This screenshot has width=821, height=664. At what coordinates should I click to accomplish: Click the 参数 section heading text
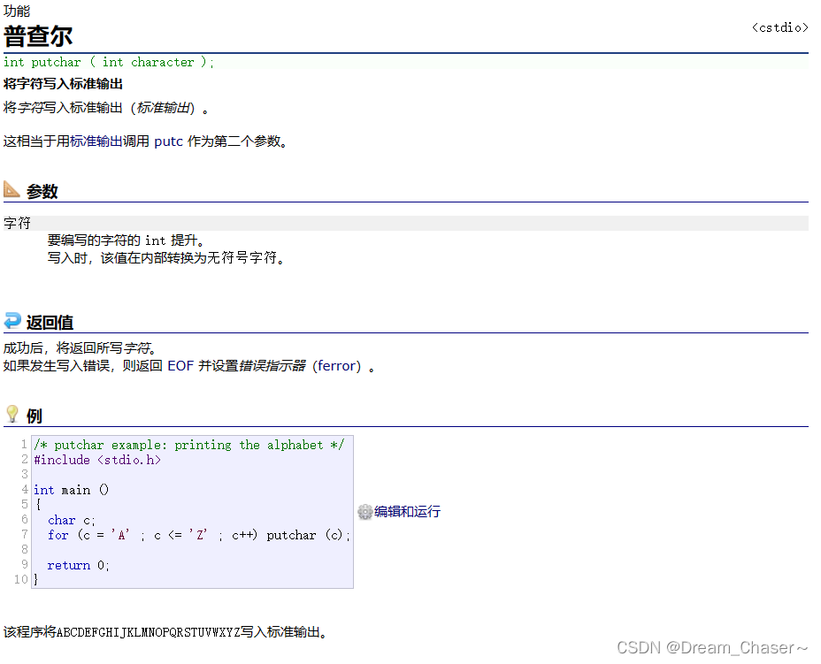[42, 190]
